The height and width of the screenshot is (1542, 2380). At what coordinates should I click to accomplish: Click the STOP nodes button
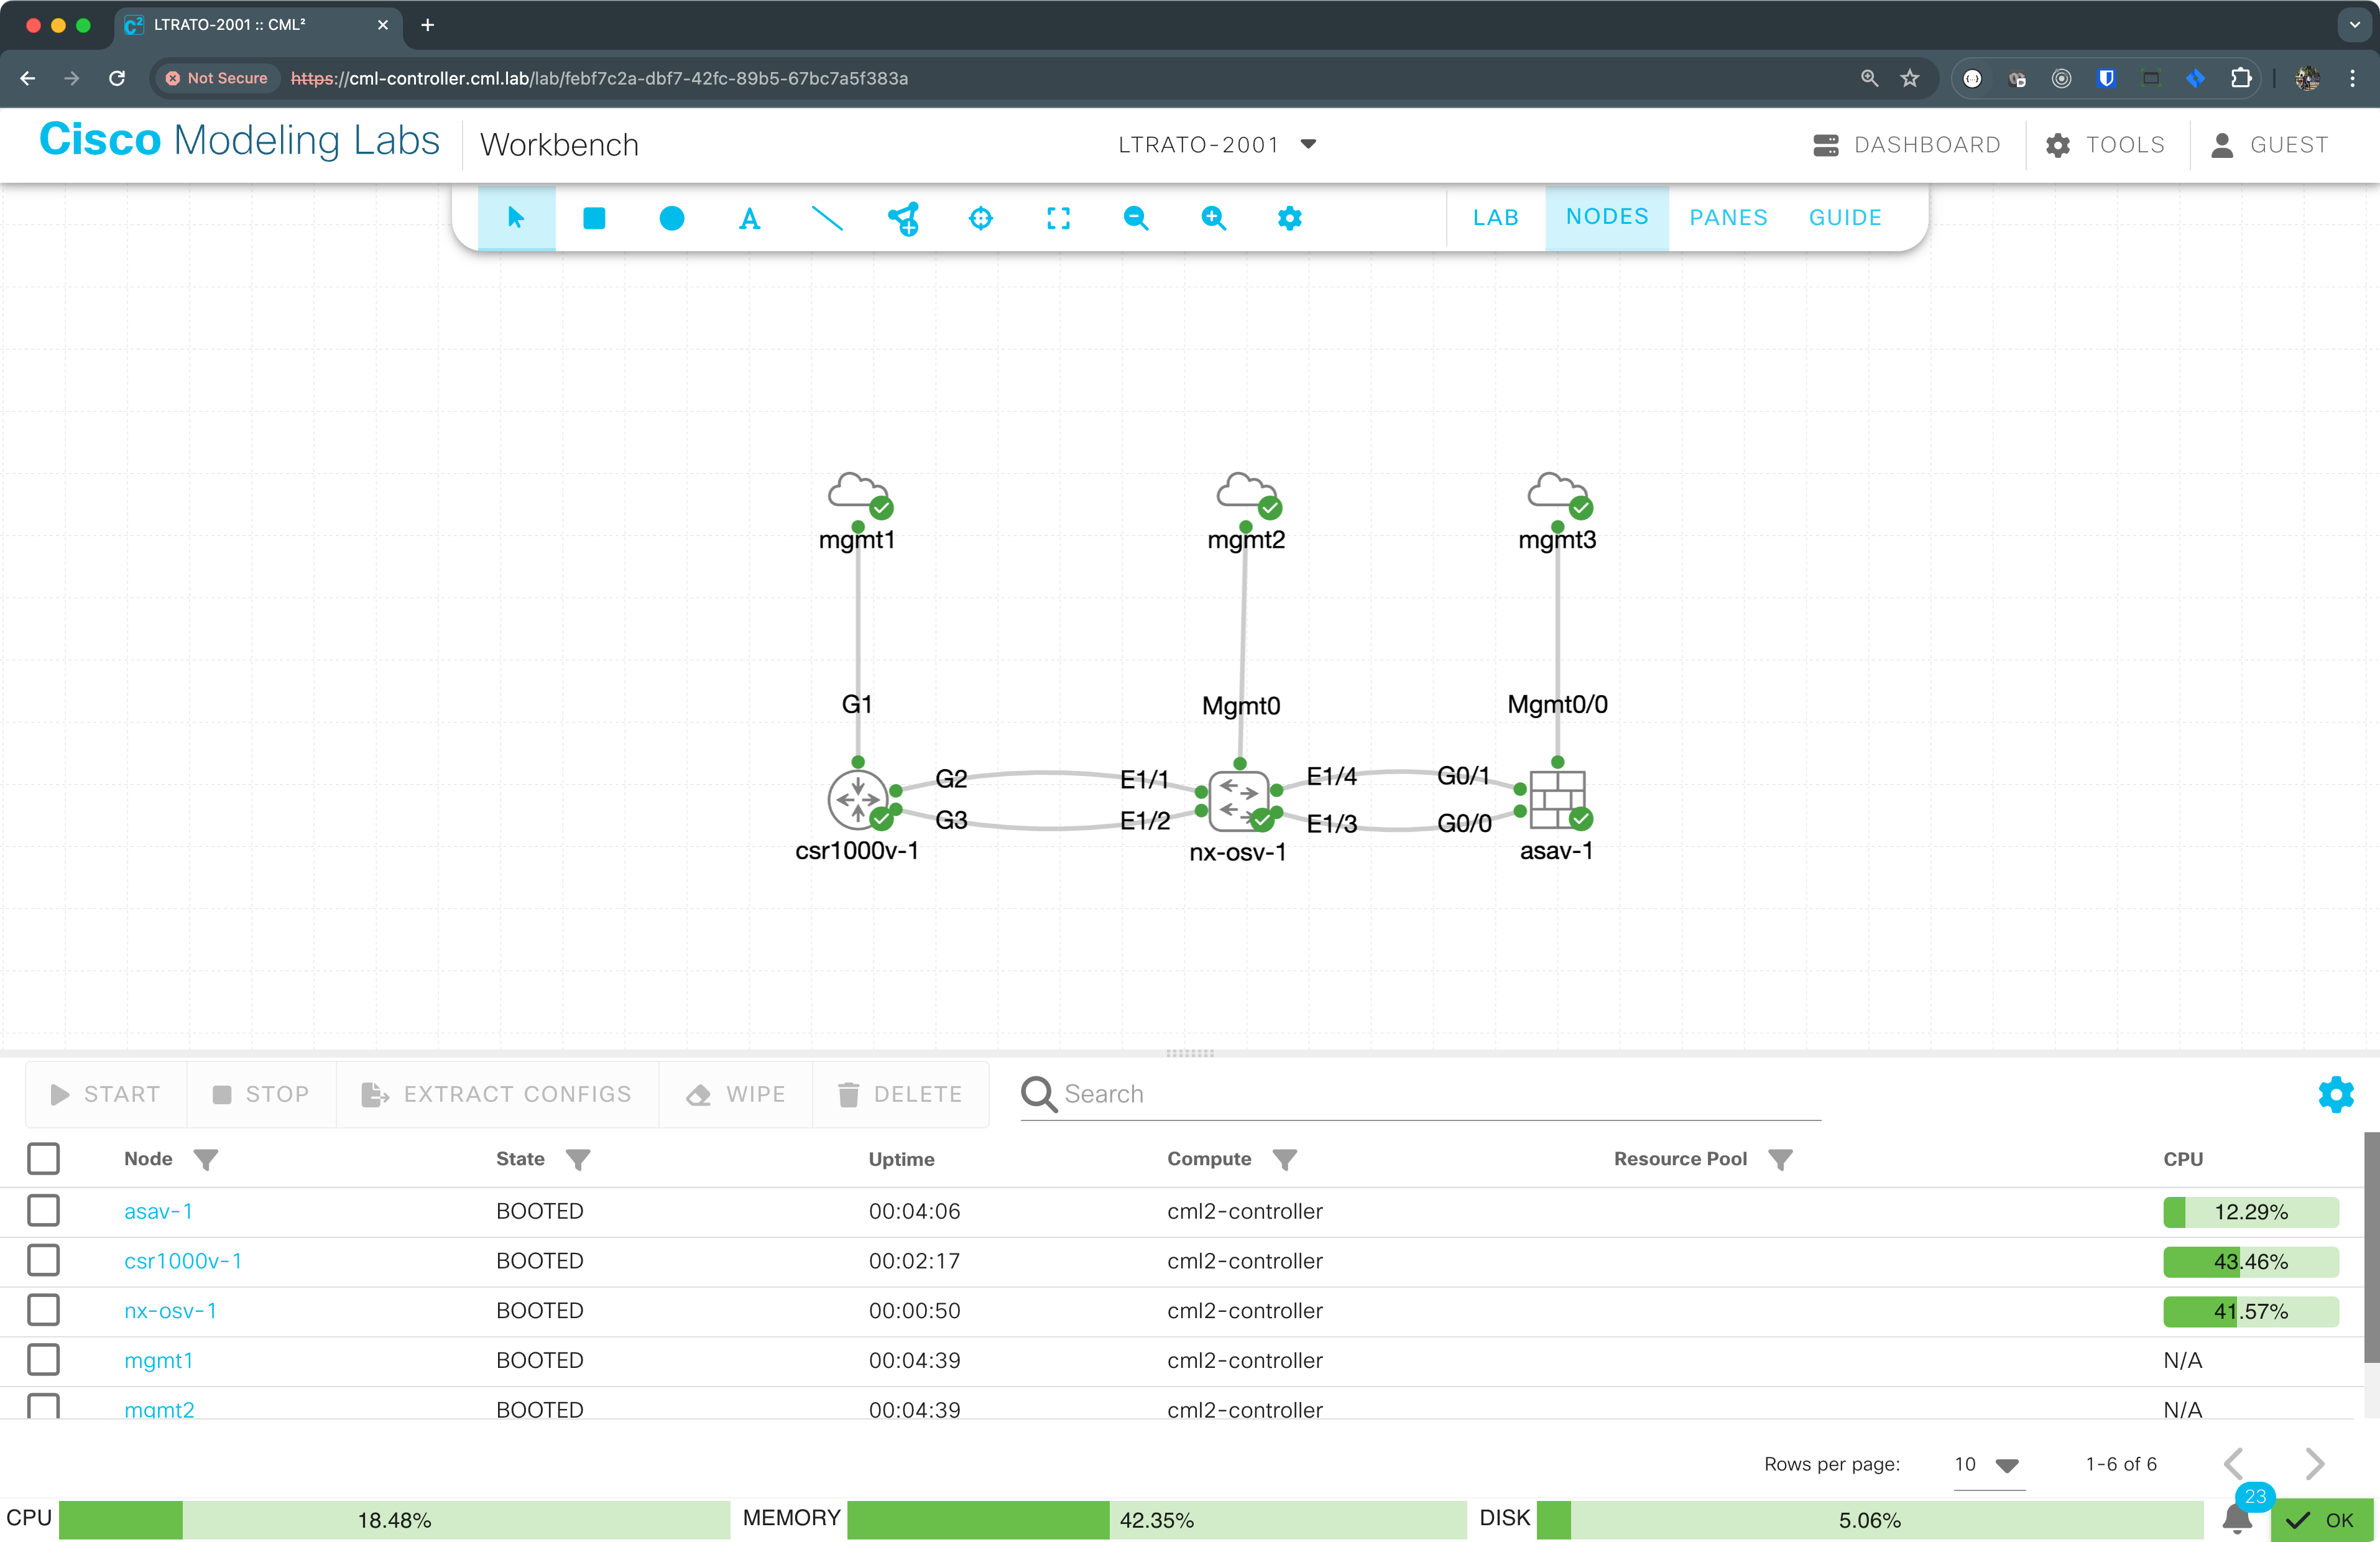262,1094
